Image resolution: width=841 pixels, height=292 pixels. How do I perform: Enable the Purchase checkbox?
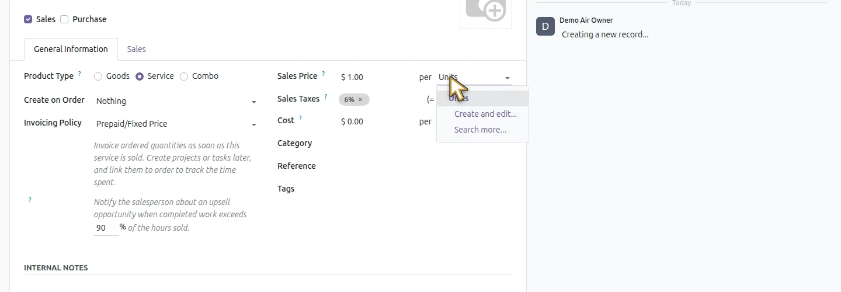(x=64, y=19)
